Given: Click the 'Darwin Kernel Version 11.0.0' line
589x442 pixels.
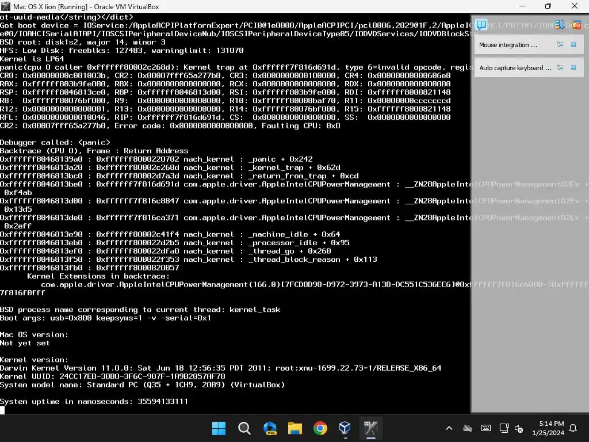Looking at the screenshot, I should [x=220, y=368].
